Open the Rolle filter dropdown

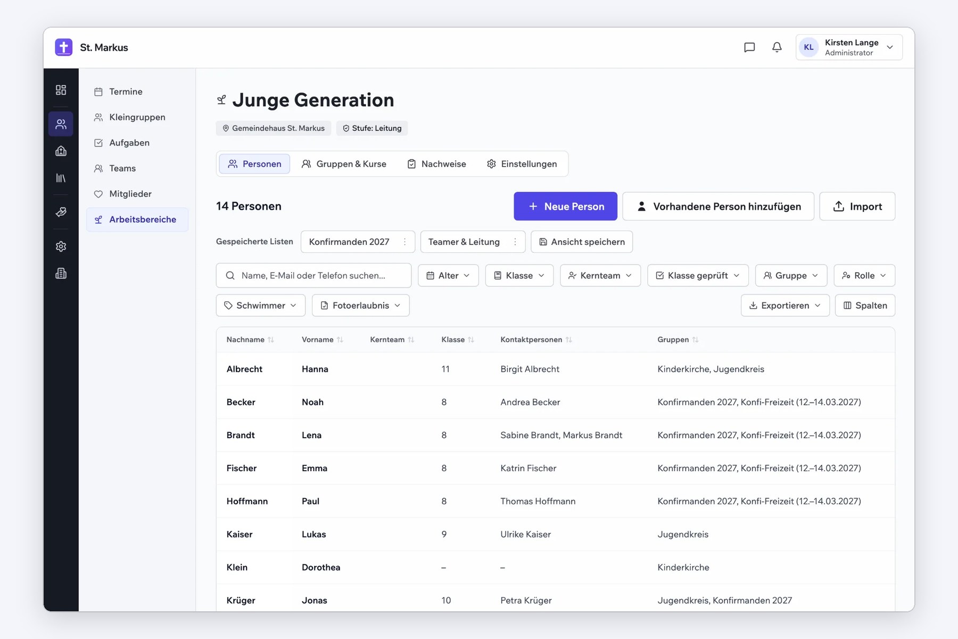(864, 275)
